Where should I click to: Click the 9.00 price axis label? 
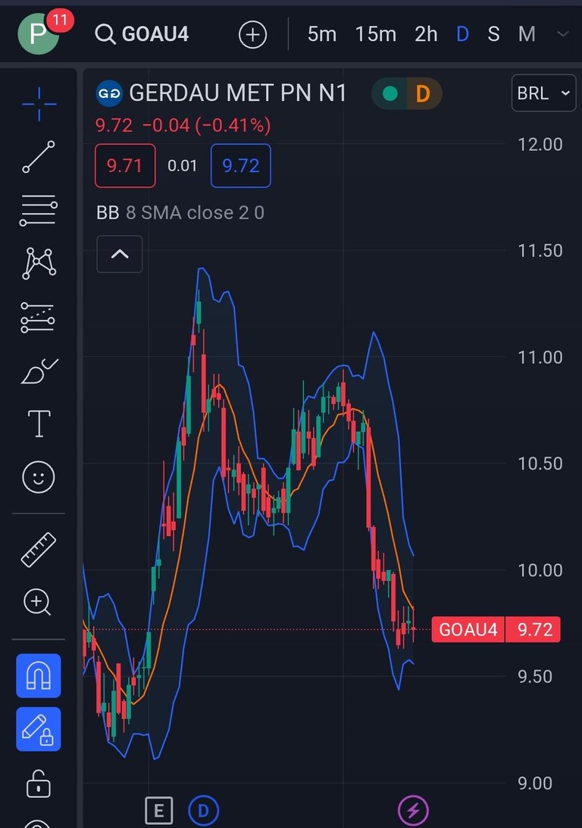(x=534, y=783)
